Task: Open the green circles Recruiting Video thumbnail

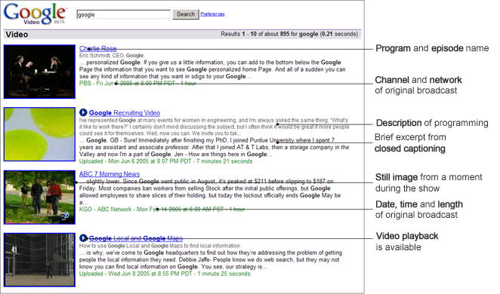Action: (x=39, y=134)
